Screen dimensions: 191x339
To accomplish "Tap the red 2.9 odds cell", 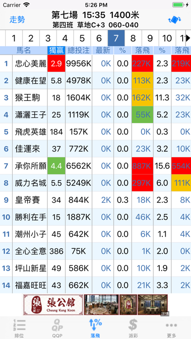I will pyautogui.click(x=56, y=63).
